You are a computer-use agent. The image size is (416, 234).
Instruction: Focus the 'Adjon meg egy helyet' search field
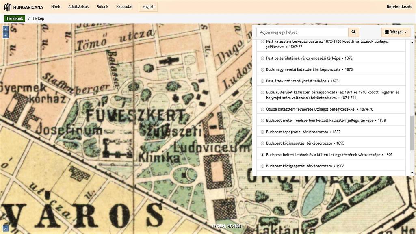[302, 32]
